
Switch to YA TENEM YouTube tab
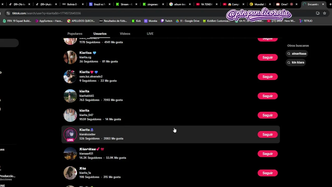[x=207, y=4]
